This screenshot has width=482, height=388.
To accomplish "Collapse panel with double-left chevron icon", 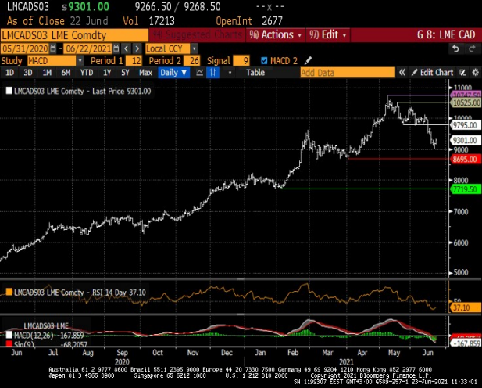I will click(x=402, y=73).
